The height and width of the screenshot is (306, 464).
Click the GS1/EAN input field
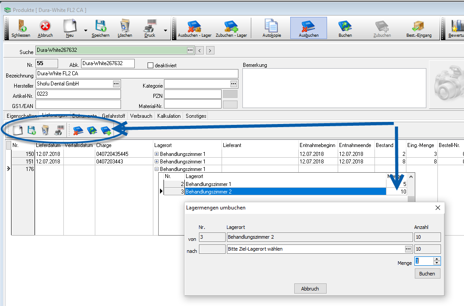point(78,105)
